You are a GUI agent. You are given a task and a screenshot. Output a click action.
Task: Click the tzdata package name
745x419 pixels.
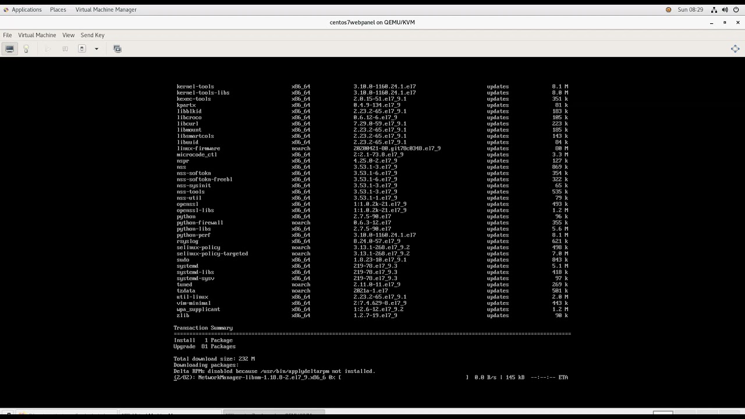coord(186,290)
